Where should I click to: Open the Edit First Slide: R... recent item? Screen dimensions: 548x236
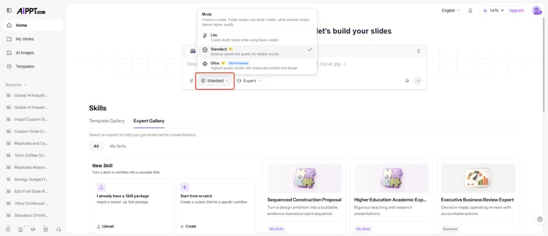tap(31, 191)
